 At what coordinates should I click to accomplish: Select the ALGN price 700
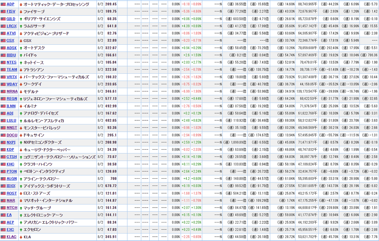(x=113, y=179)
